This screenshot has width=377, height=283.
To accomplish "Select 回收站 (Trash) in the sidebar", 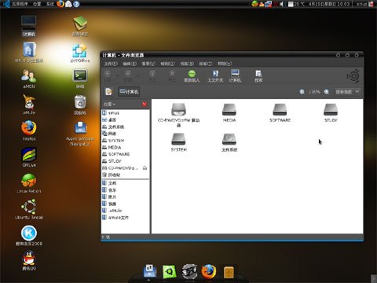I will pyautogui.click(x=125, y=175).
